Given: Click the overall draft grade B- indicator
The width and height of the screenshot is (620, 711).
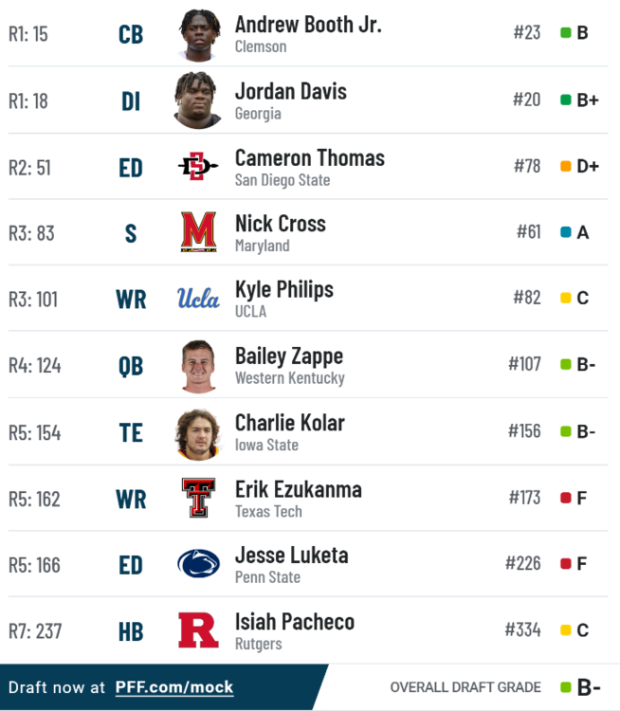Looking at the screenshot, I should click(580, 687).
